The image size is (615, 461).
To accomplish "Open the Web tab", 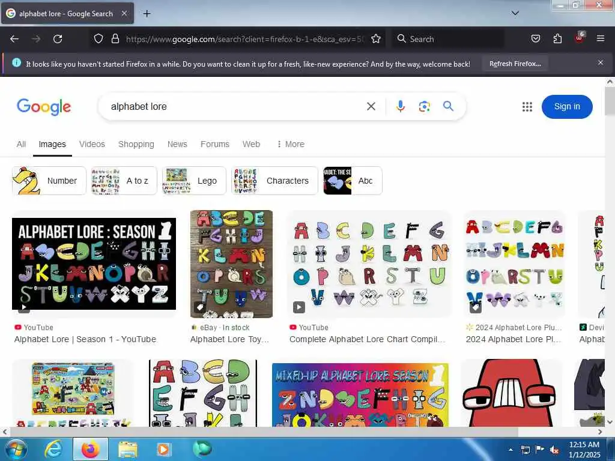I will point(251,144).
